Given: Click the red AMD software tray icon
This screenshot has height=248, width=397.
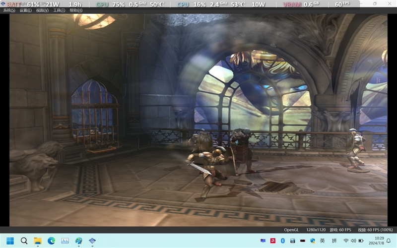Looking at the screenshot, I should coord(272,241).
